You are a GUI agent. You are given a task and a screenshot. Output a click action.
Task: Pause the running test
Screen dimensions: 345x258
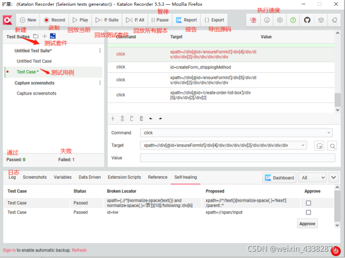[160, 20]
